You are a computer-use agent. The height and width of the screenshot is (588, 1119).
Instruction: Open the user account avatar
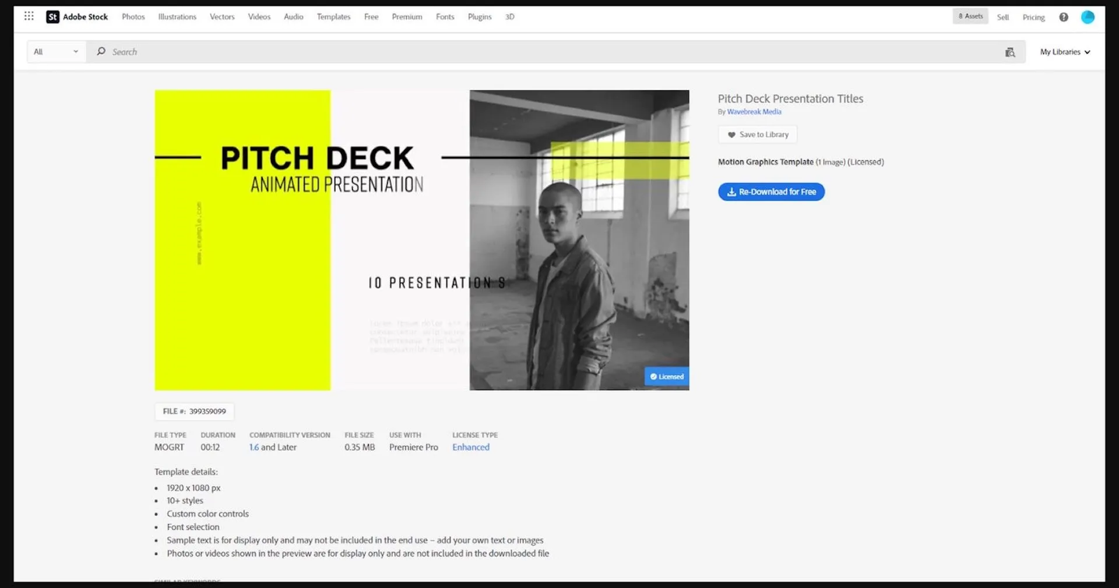pos(1088,17)
